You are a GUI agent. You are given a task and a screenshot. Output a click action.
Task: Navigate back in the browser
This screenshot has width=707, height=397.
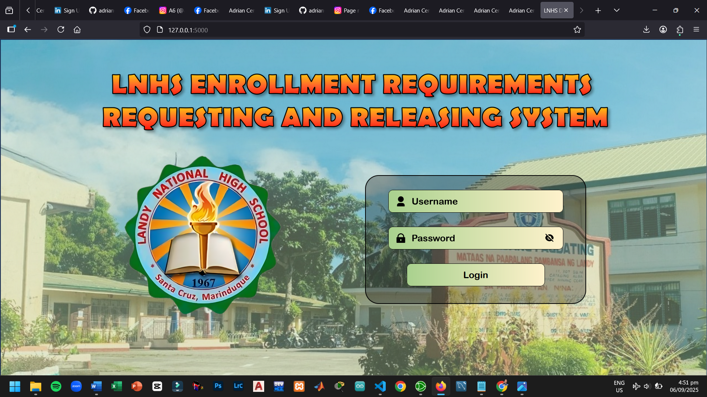point(28,30)
